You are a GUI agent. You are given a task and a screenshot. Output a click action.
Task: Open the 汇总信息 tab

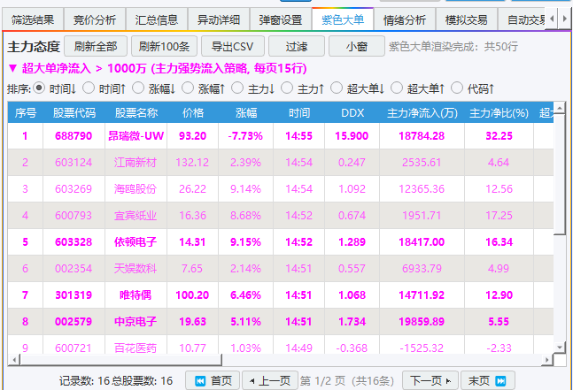point(157,19)
